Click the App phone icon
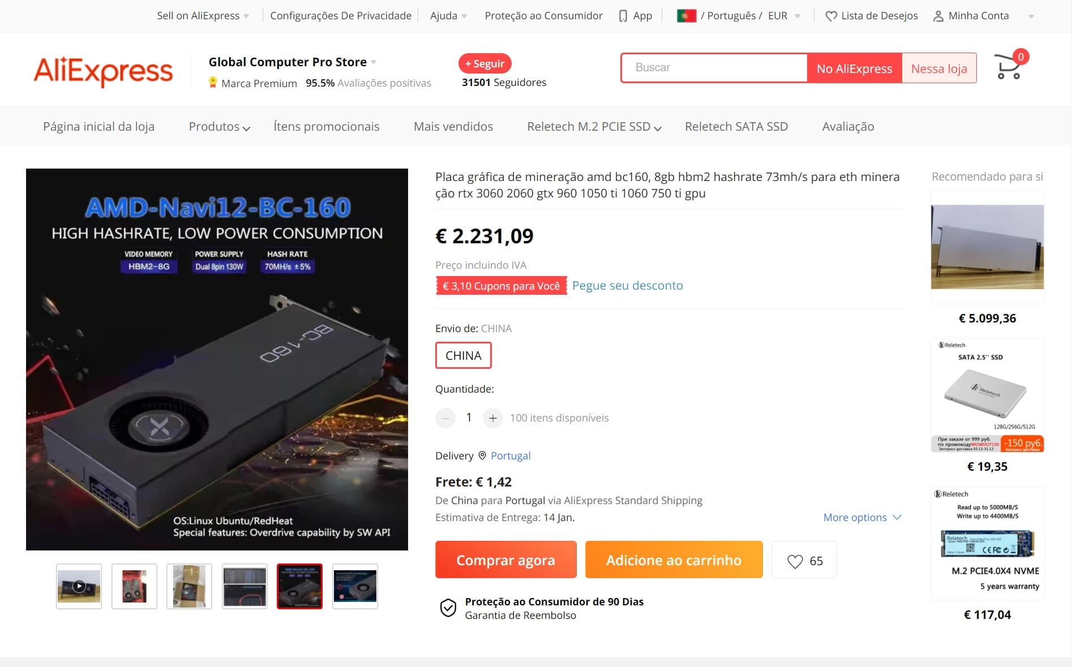The height and width of the screenshot is (667, 1072). pos(623,16)
